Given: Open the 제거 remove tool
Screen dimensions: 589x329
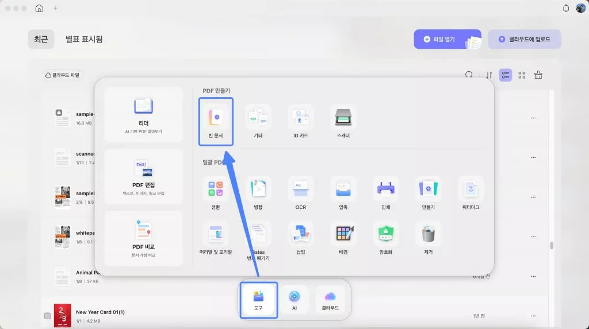Looking at the screenshot, I should pyautogui.click(x=428, y=239).
